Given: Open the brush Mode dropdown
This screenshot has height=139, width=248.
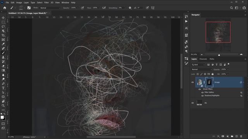Looking at the screenshot, I should tap(50, 8).
